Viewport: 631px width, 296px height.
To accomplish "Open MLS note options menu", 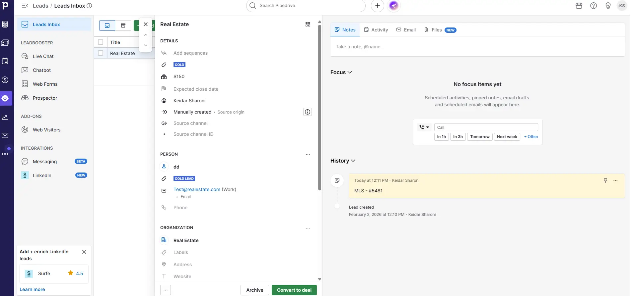I will (x=615, y=180).
